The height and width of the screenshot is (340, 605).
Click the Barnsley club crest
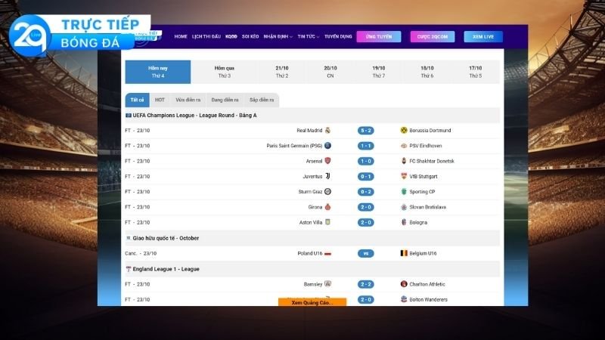point(327,284)
